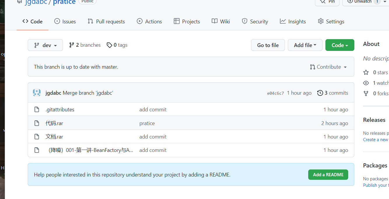Open commit hash e04c6c7

coord(276,93)
